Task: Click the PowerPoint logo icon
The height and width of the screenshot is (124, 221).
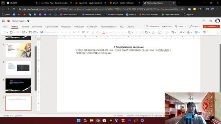Action: point(9,21)
